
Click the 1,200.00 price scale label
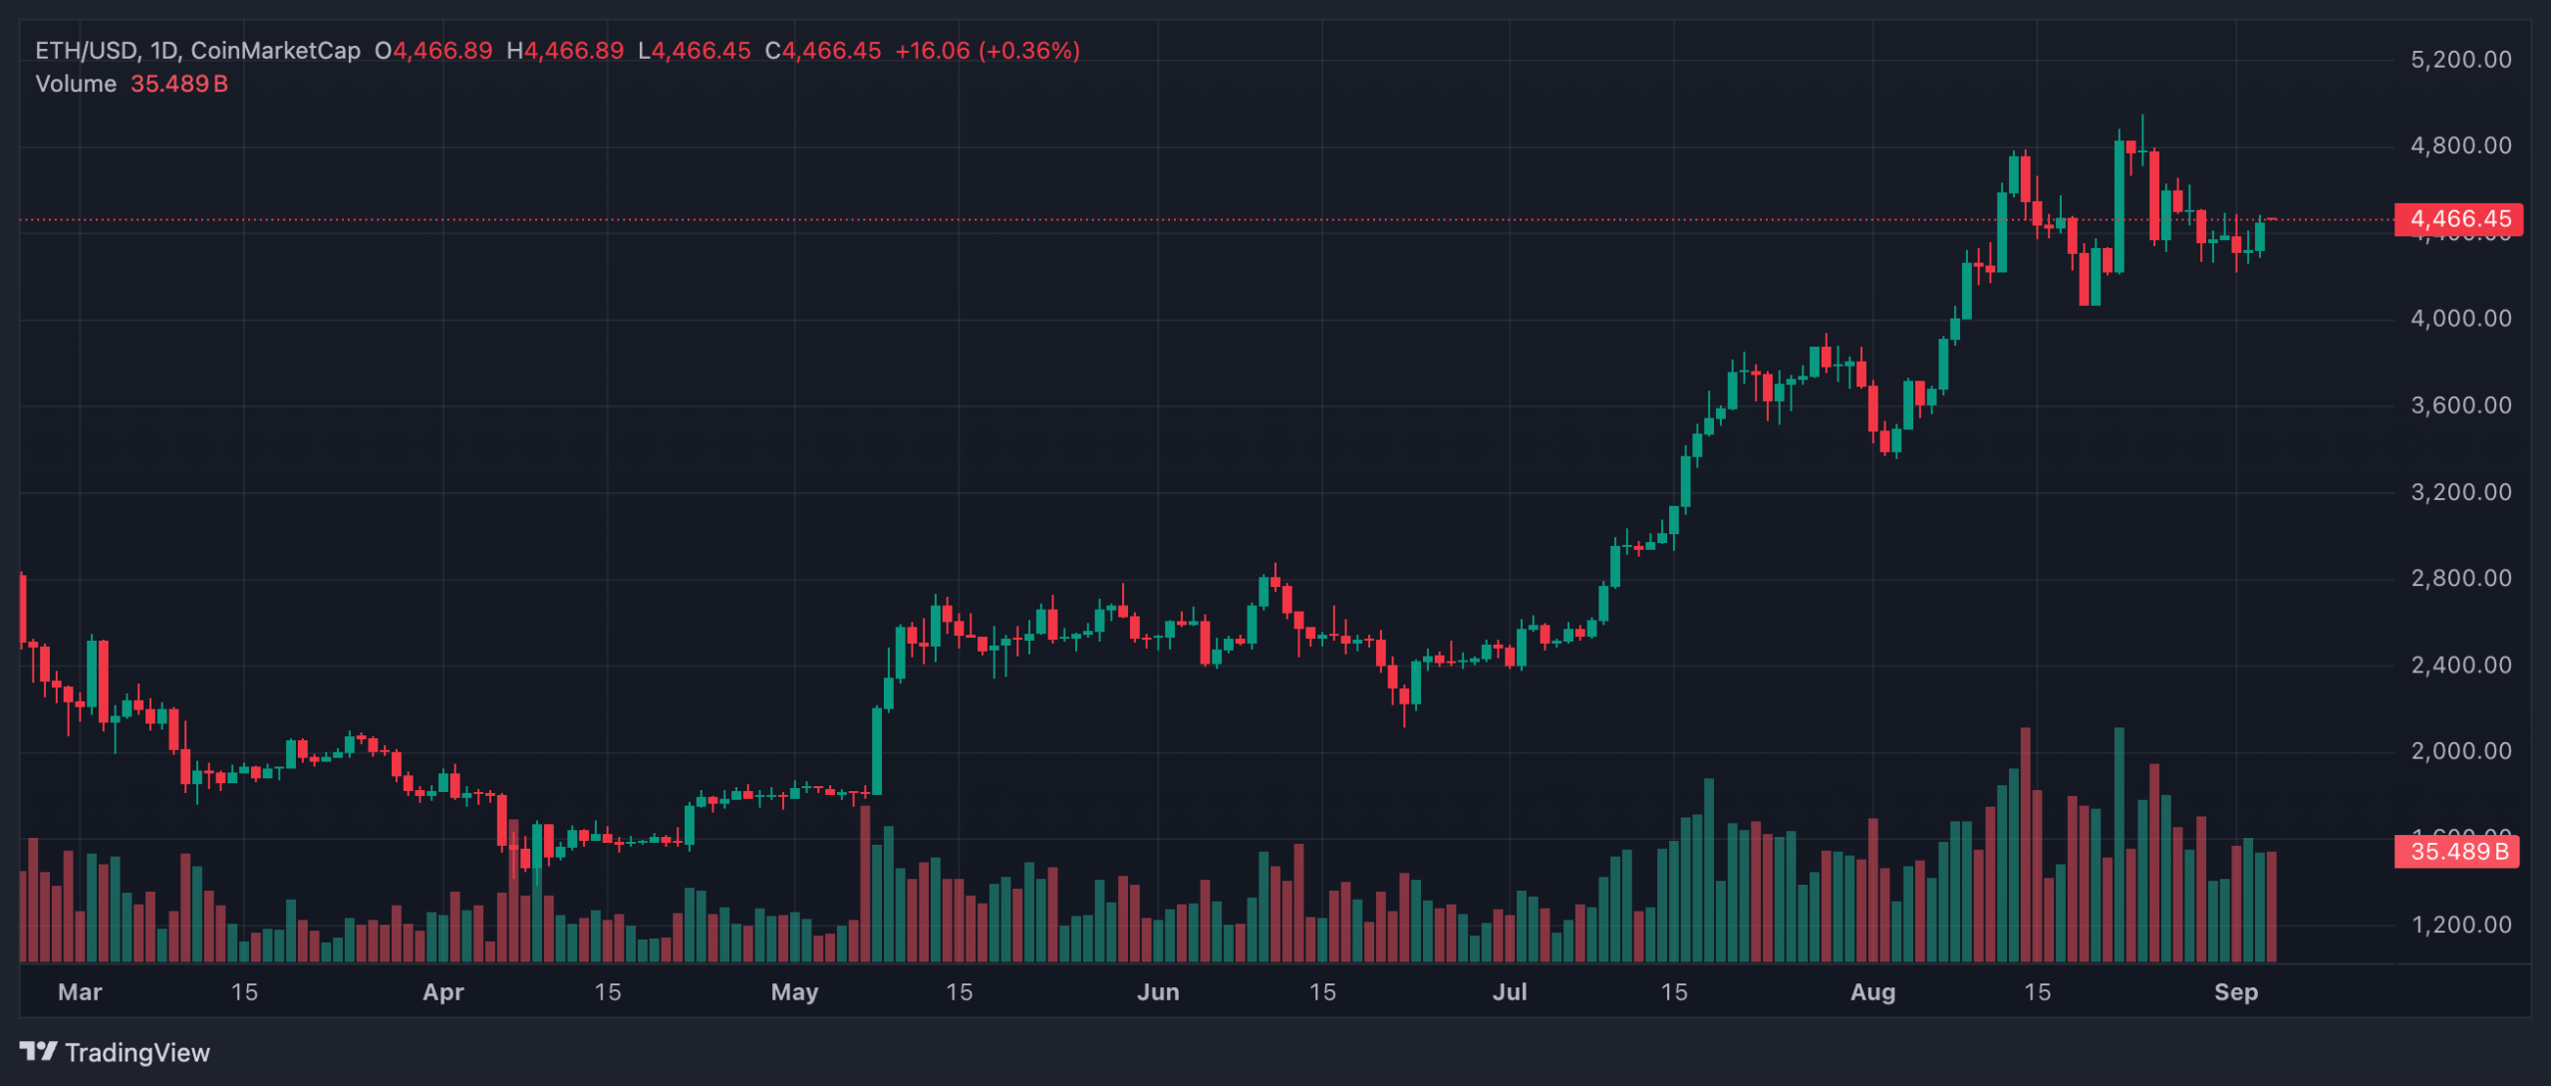(x=2460, y=925)
